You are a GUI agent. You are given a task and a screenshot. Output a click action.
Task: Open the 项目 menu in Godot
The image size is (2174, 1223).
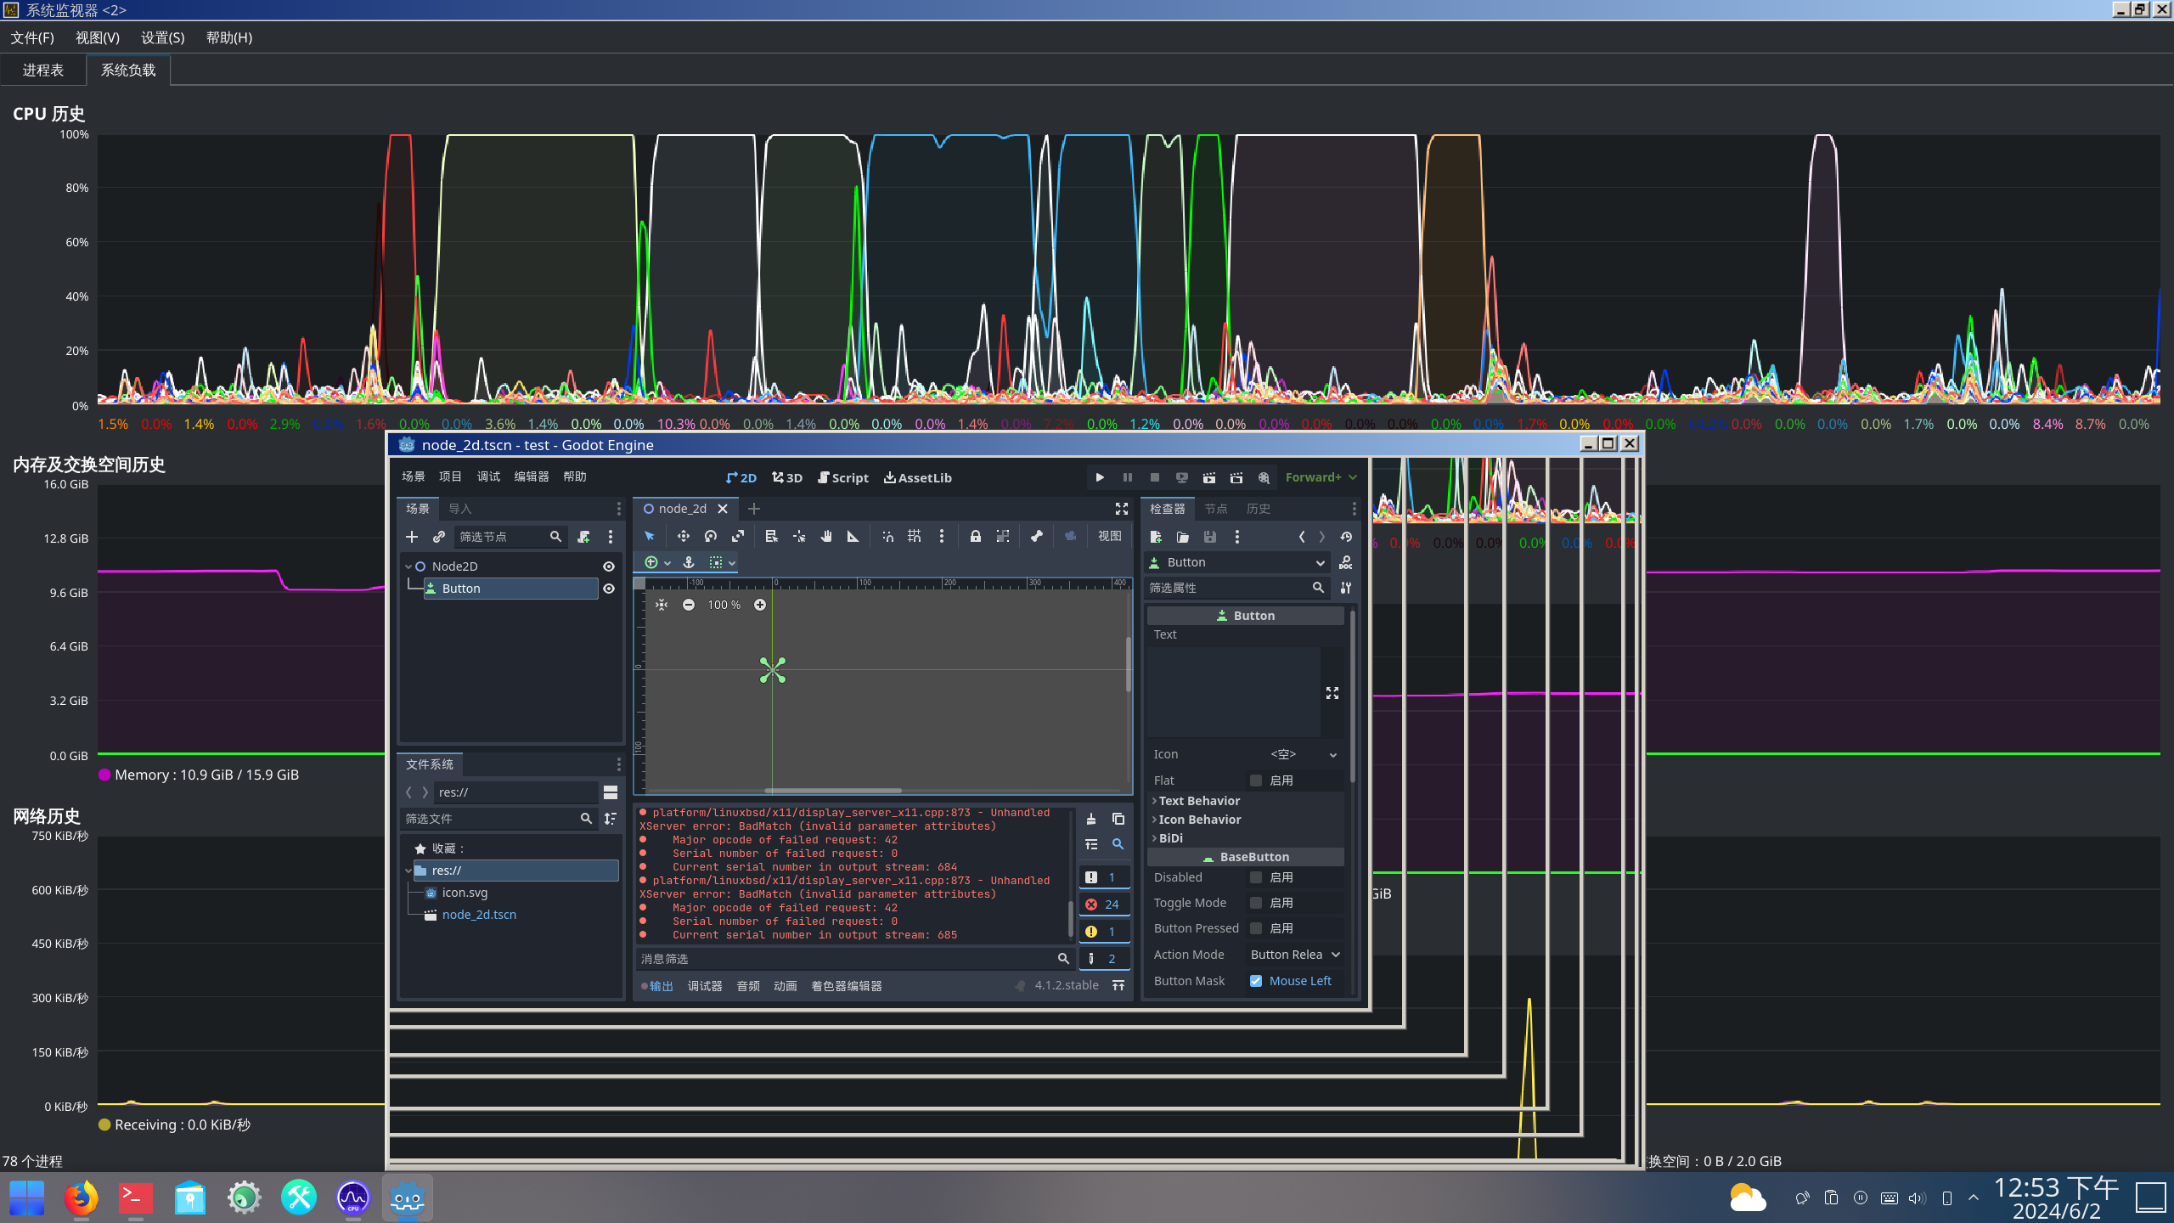[450, 476]
